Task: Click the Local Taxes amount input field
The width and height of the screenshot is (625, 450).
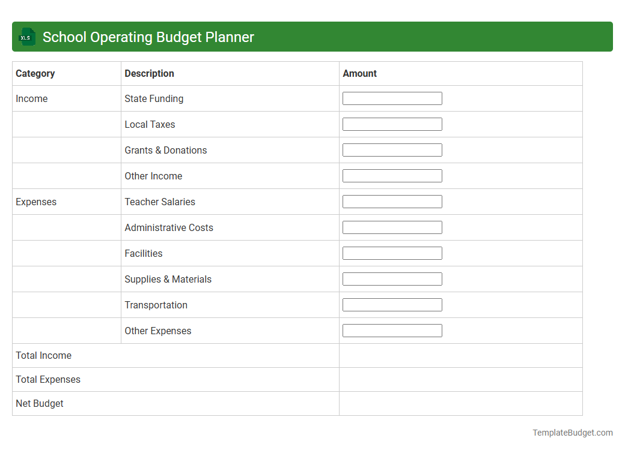Action: pos(392,124)
